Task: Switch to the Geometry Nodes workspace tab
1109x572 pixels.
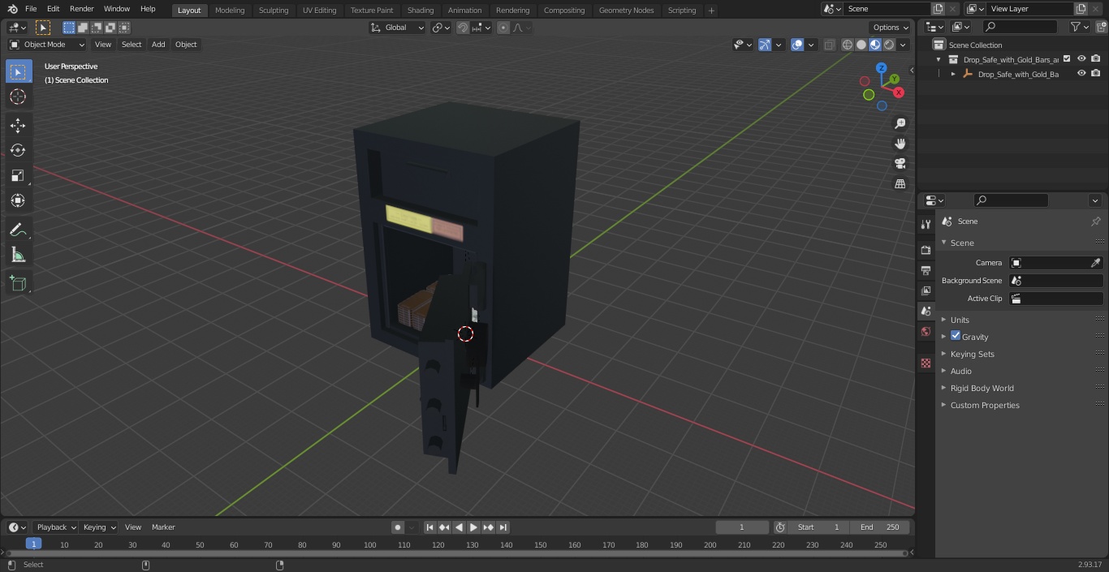Action: click(626, 10)
